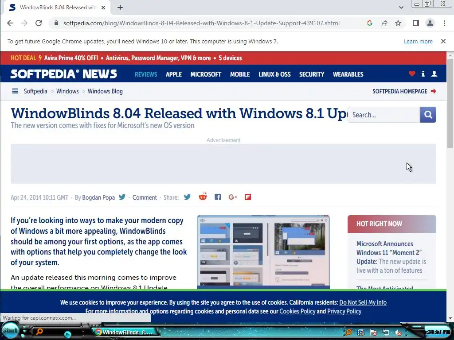Go to Windows breadcrumb link

[67, 91]
